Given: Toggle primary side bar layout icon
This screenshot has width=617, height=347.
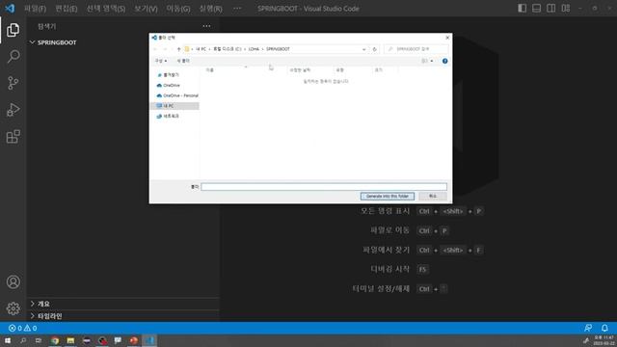Looking at the screenshot, I should [x=522, y=9].
